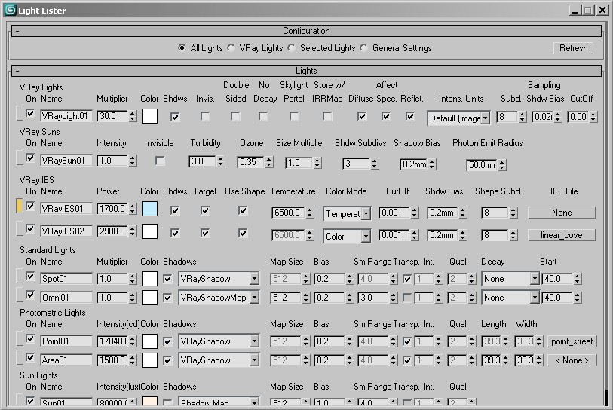Click Omni01 Map Size field
Viewport: 613px width, 410px height.
click(286, 298)
